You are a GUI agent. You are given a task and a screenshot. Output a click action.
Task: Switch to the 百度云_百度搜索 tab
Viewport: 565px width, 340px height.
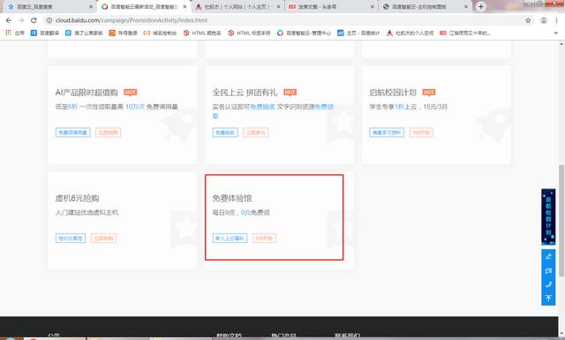[x=50, y=7]
